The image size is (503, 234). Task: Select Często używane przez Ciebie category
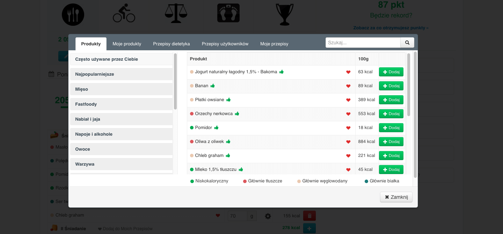tap(122, 59)
